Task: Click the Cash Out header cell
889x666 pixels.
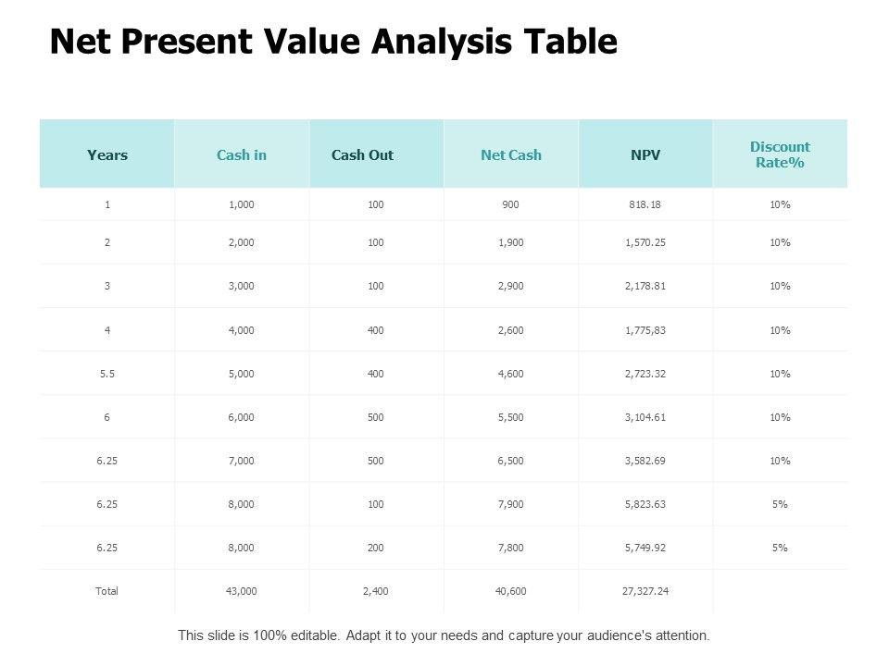Action: 362,154
